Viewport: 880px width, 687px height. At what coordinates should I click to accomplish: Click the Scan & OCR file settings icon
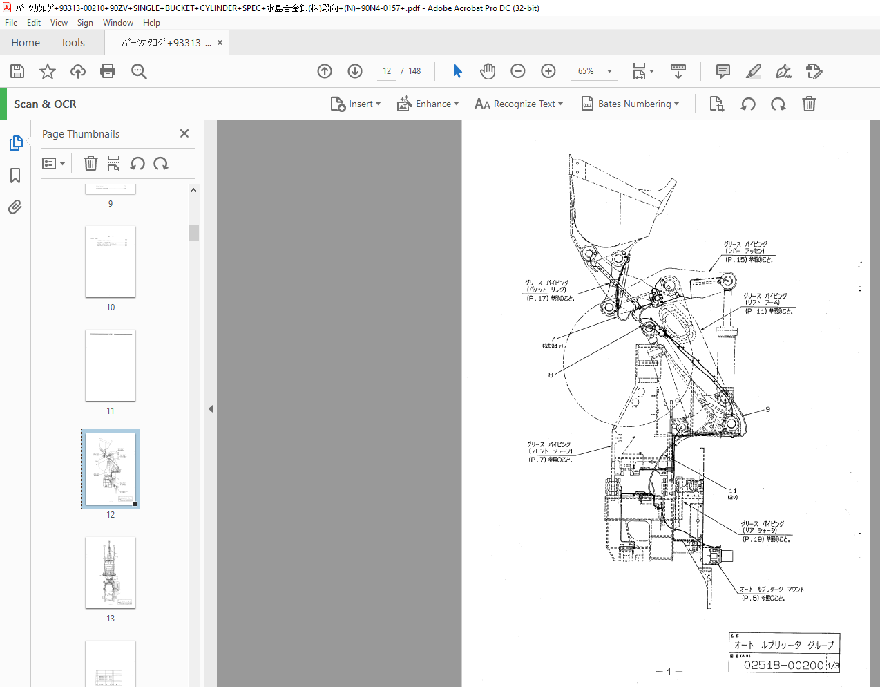click(x=716, y=104)
